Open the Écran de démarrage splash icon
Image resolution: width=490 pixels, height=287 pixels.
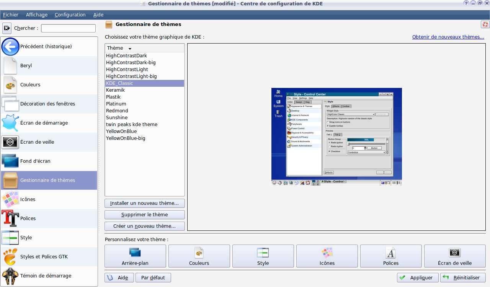pyautogui.click(x=10, y=123)
